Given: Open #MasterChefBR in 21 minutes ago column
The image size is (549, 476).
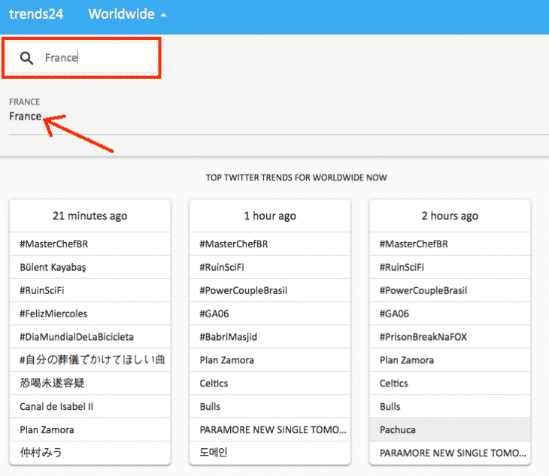Looking at the screenshot, I should pos(54,244).
